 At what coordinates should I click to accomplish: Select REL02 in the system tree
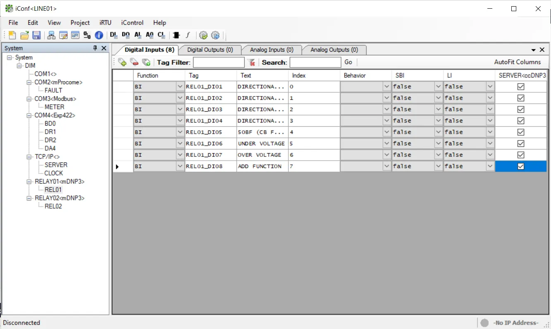(53, 206)
